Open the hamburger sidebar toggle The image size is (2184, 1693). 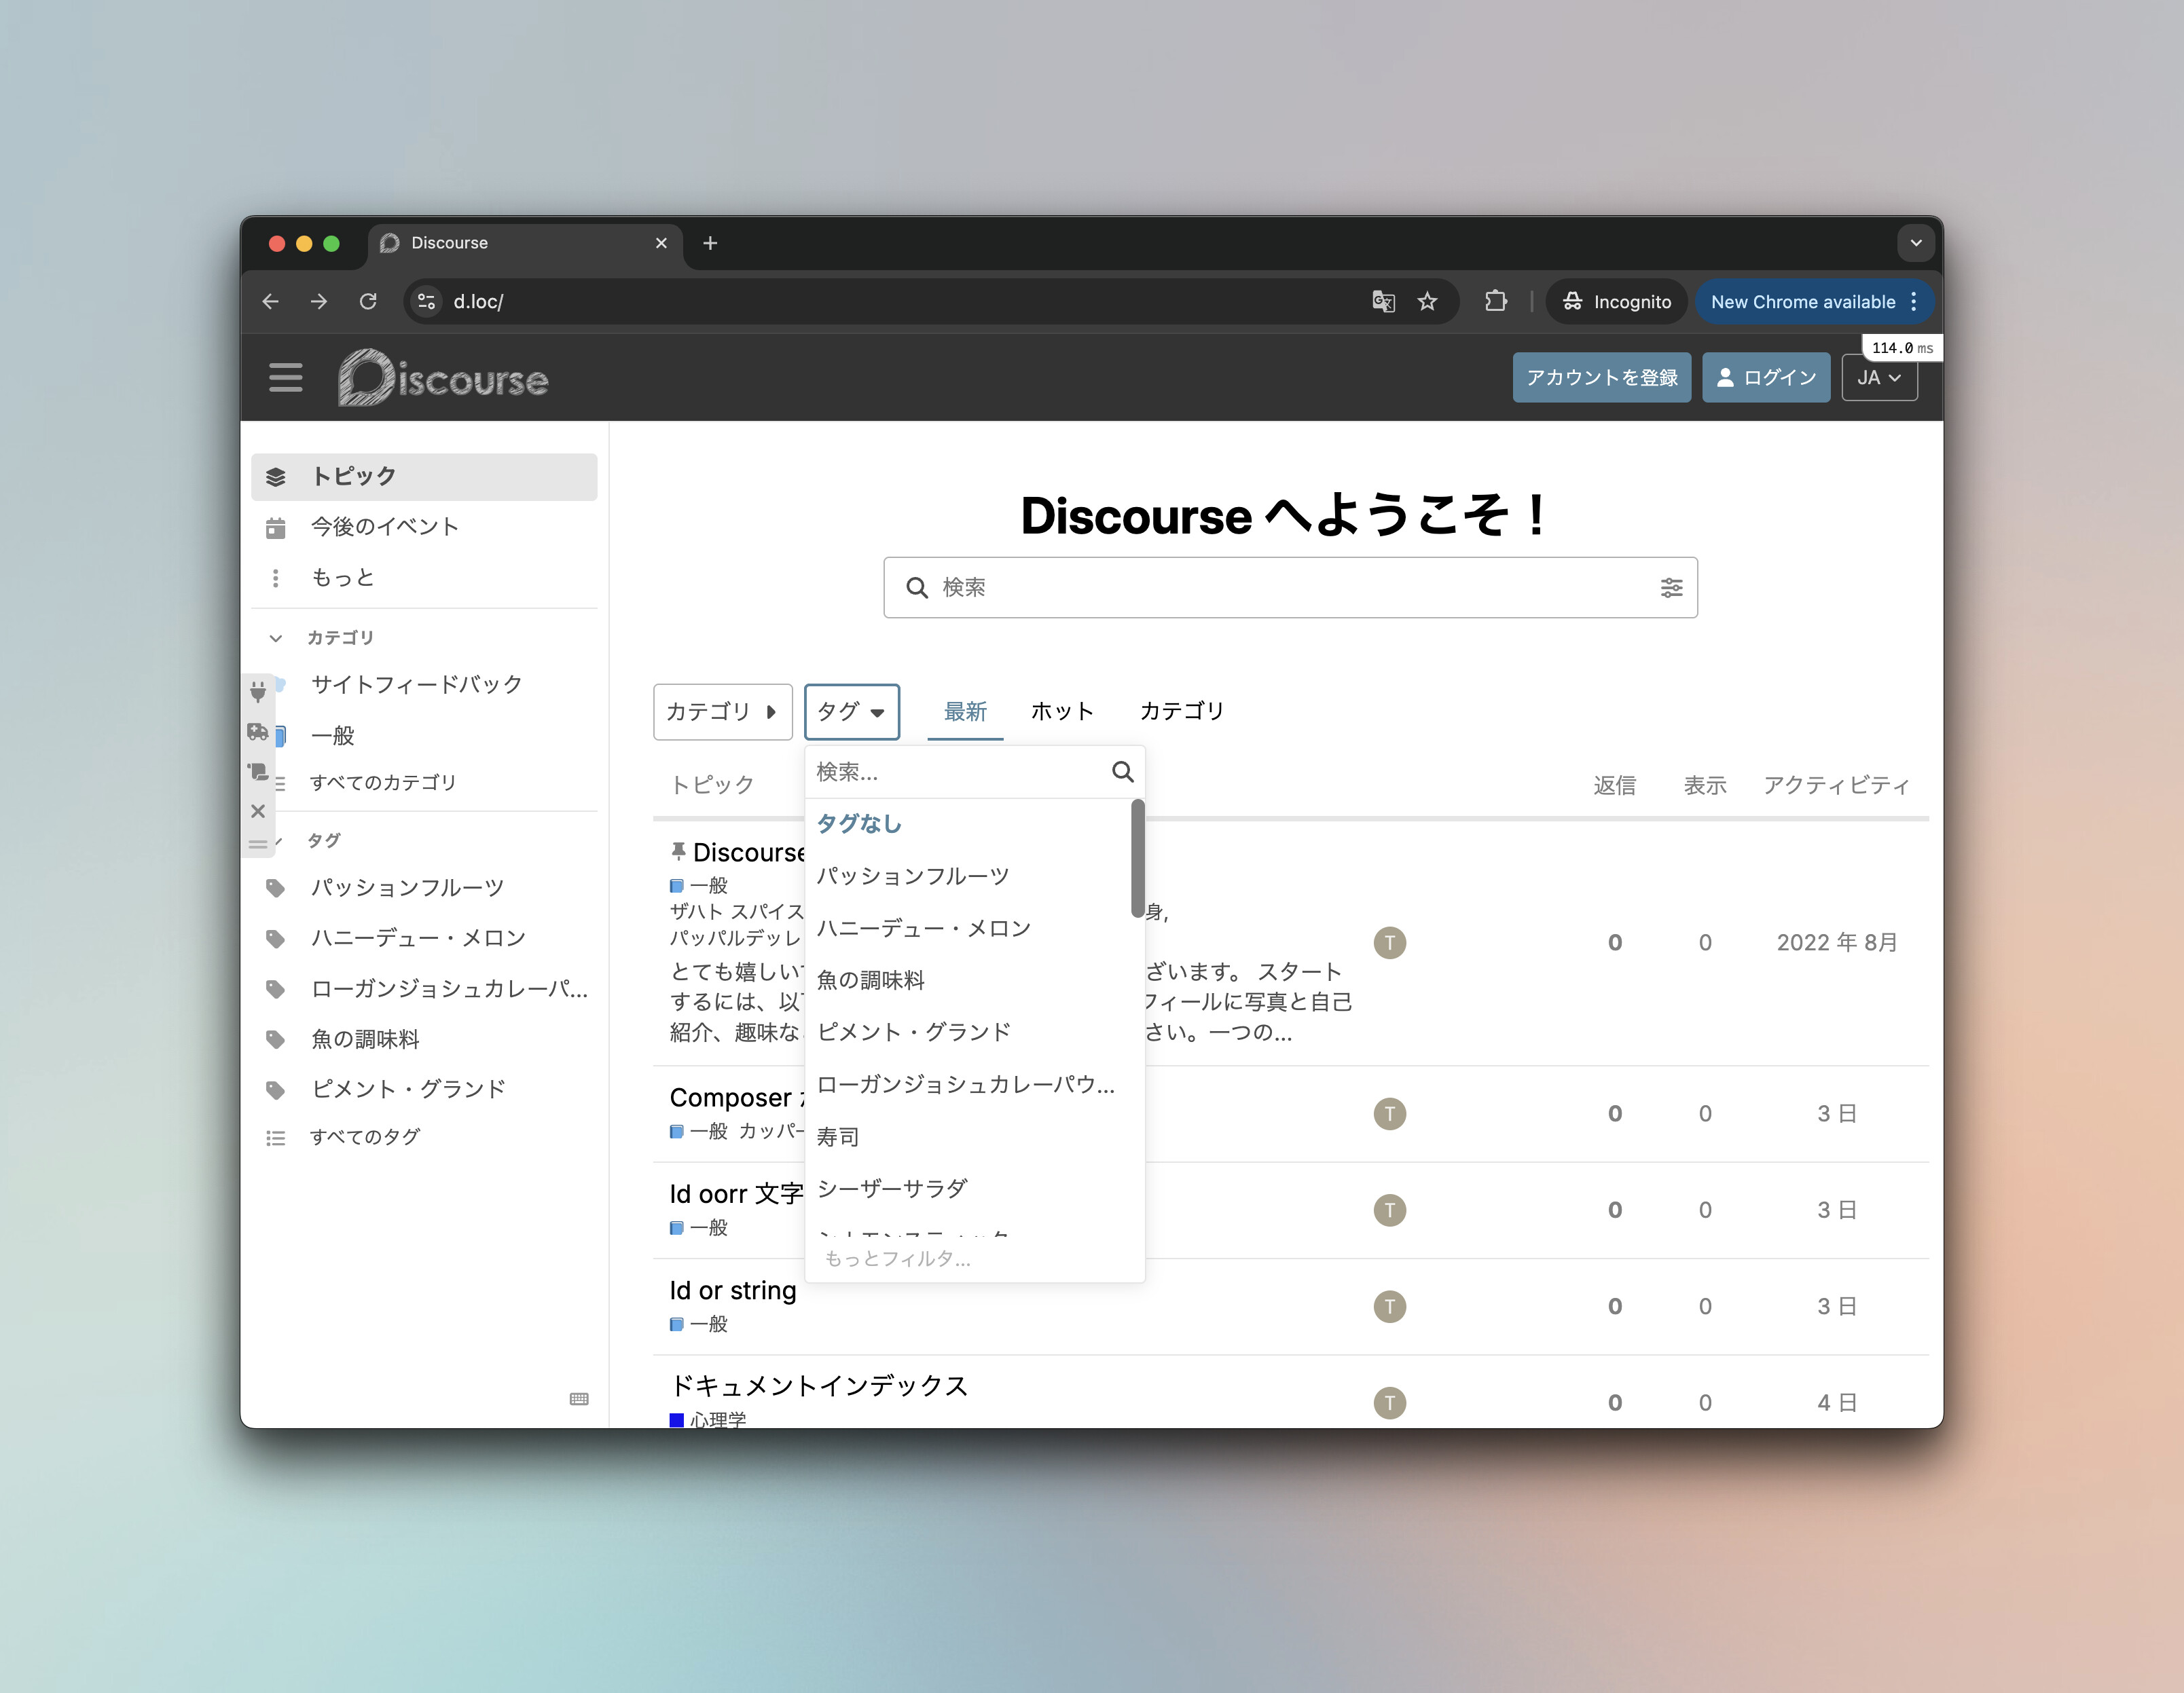[285, 377]
